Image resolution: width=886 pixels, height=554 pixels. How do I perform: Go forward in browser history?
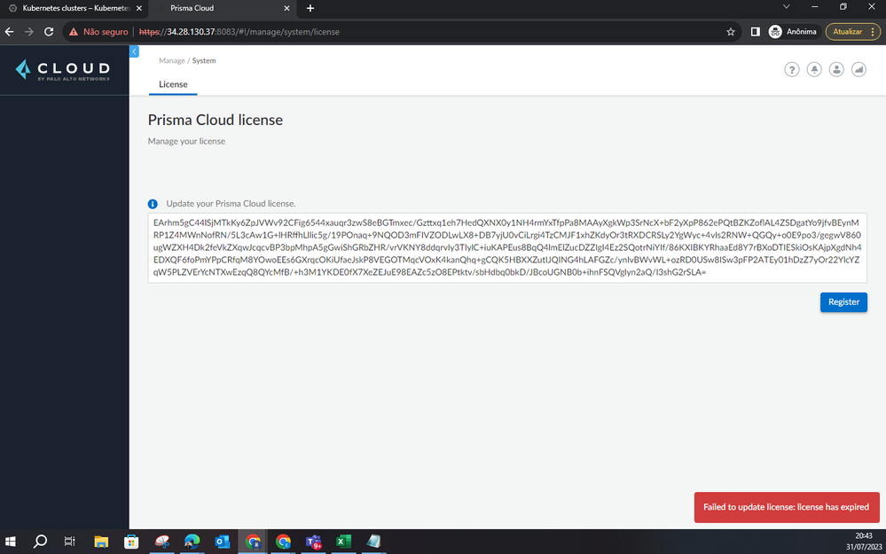click(x=28, y=32)
